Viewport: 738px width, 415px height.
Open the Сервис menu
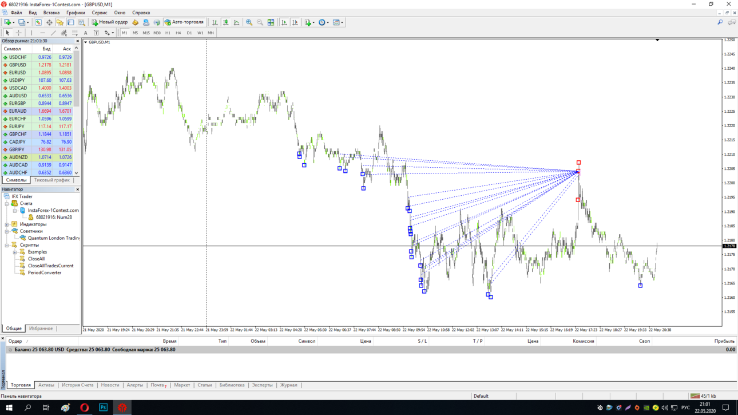[100, 13]
